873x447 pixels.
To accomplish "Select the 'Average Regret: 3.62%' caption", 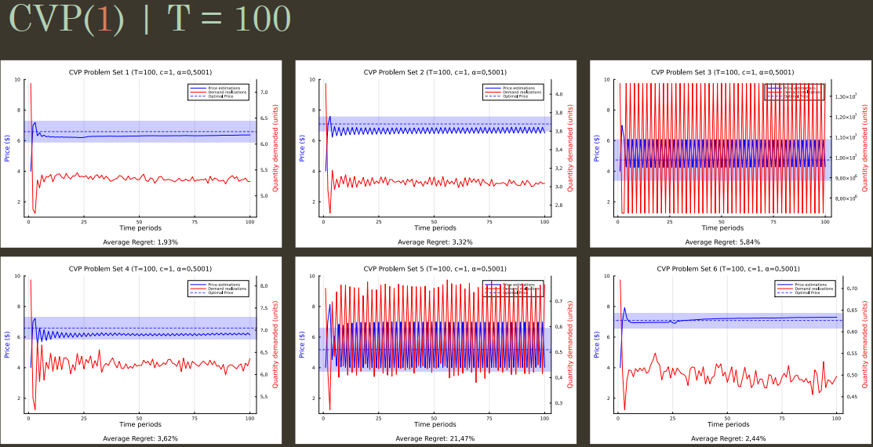I will point(141,438).
